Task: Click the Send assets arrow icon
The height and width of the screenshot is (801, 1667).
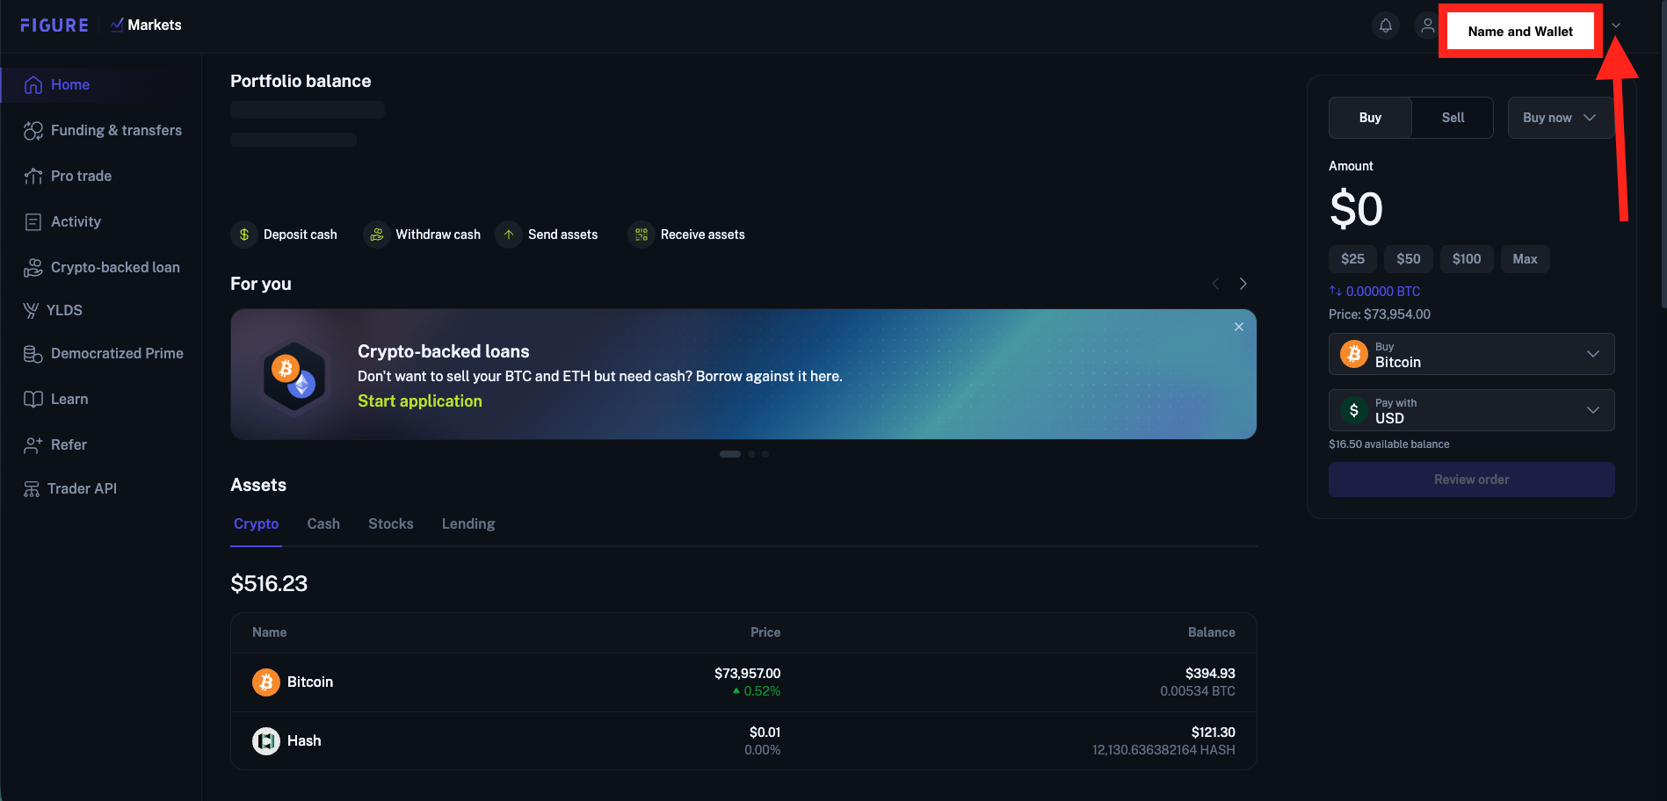Action: point(509,235)
